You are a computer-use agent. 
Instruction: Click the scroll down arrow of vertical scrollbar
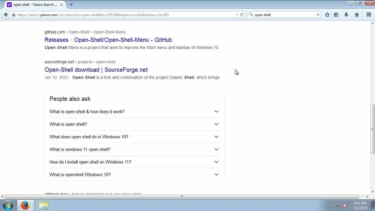(x=373, y=192)
